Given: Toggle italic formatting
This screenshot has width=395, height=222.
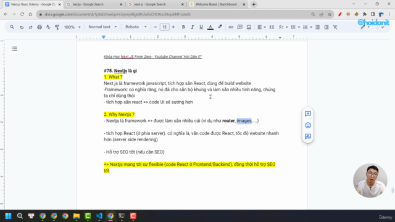Looking at the screenshot, I should coord(192,27).
